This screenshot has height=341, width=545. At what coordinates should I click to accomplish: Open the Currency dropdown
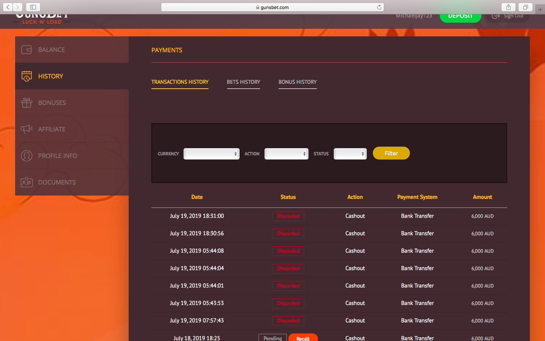click(x=212, y=154)
